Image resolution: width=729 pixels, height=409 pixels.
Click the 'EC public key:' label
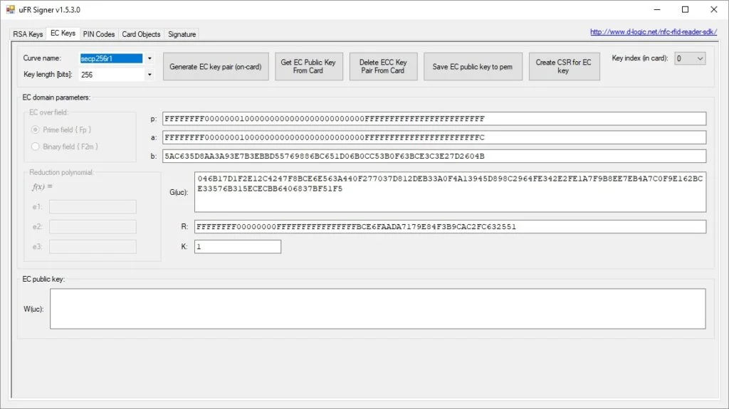43,279
